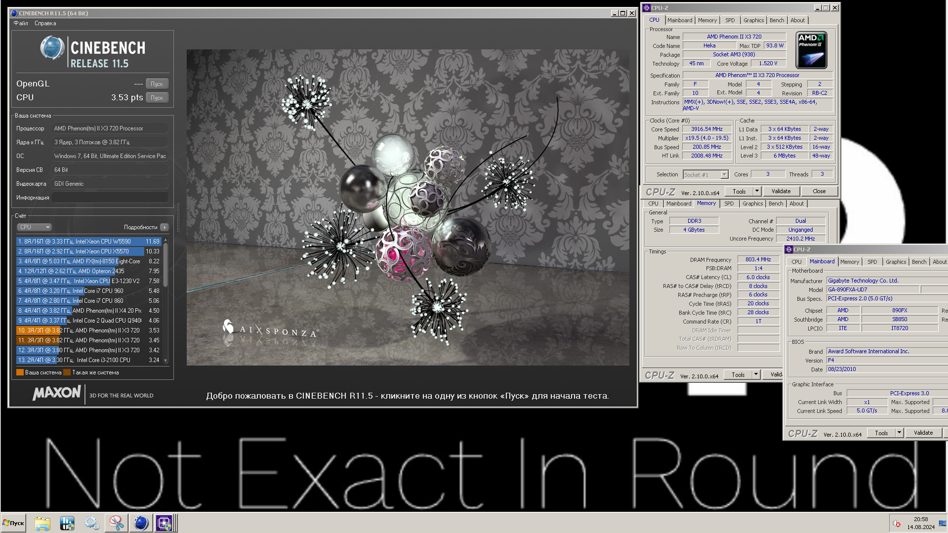Open Tools dropdown arrow in Memory CPU-Z
Screen dimensions: 948x533
tap(756, 375)
